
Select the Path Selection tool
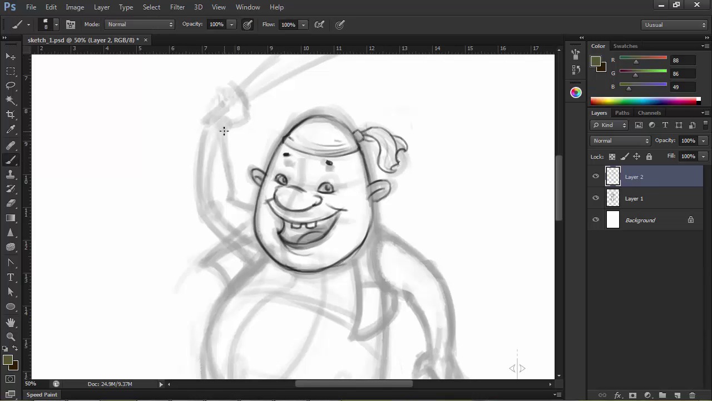[11, 292]
